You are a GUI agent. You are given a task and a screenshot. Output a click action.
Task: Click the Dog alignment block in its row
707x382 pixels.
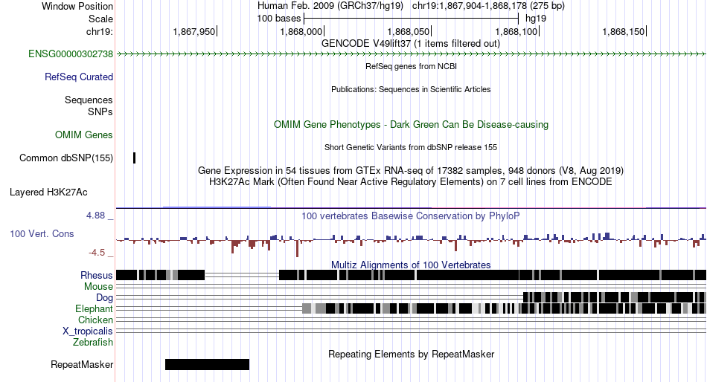coord(615,297)
